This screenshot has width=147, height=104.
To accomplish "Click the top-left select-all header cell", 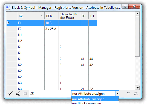I will click(x=12, y=16).
